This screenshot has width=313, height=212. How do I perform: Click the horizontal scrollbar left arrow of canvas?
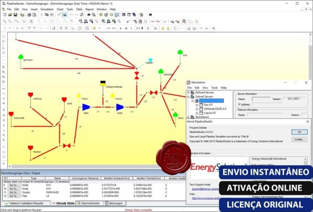[9, 166]
